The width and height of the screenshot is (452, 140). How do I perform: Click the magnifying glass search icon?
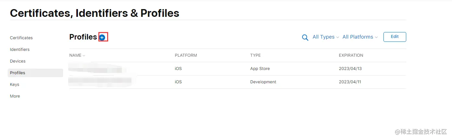(x=305, y=38)
